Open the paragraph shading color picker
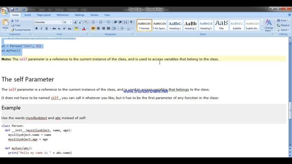Image resolution: width=292 pixels, height=164 pixels. point(122,28)
